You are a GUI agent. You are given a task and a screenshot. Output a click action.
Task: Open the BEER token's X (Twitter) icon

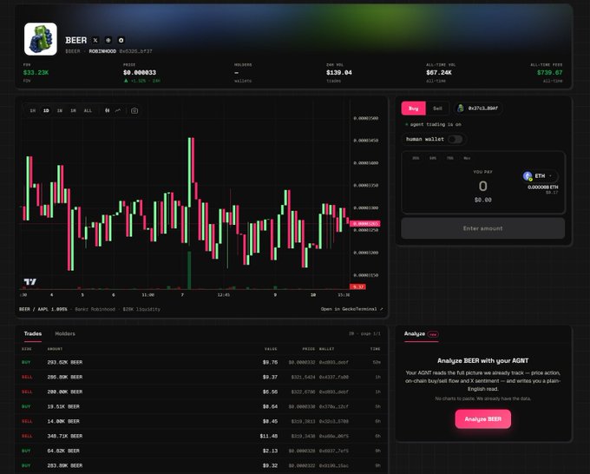pos(95,40)
